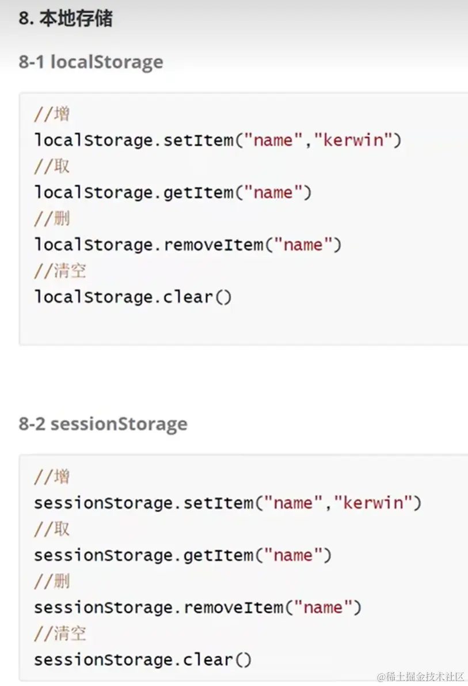The image size is (468, 686).
Task: Select the "8-2 sessionStorage" subheading
Action: [102, 424]
